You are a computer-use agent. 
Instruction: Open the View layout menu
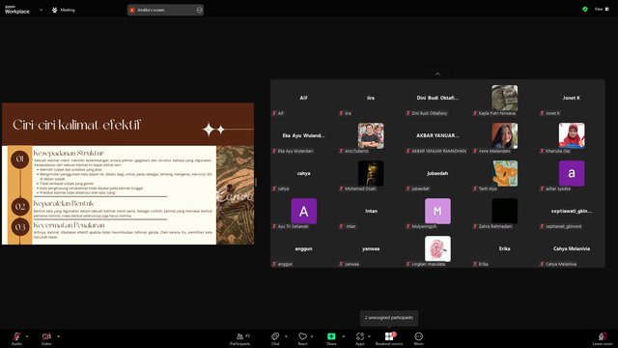pyautogui.click(x=602, y=9)
